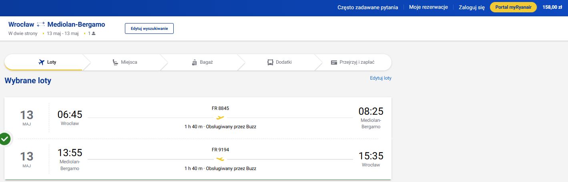This screenshot has height=182, width=568.
Task: Select the Miejsca step tab
Action: pyautogui.click(x=125, y=62)
